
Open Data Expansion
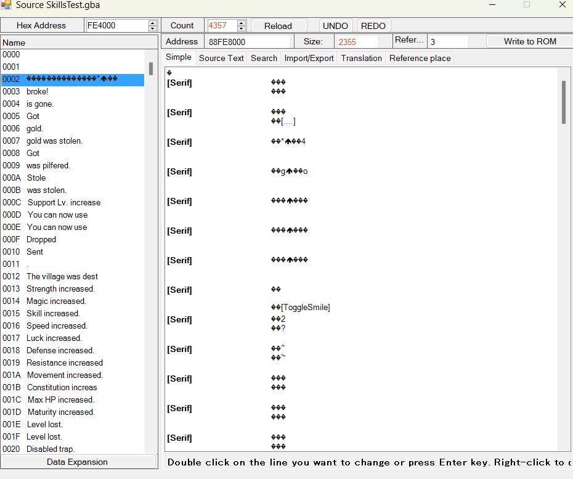(78, 462)
